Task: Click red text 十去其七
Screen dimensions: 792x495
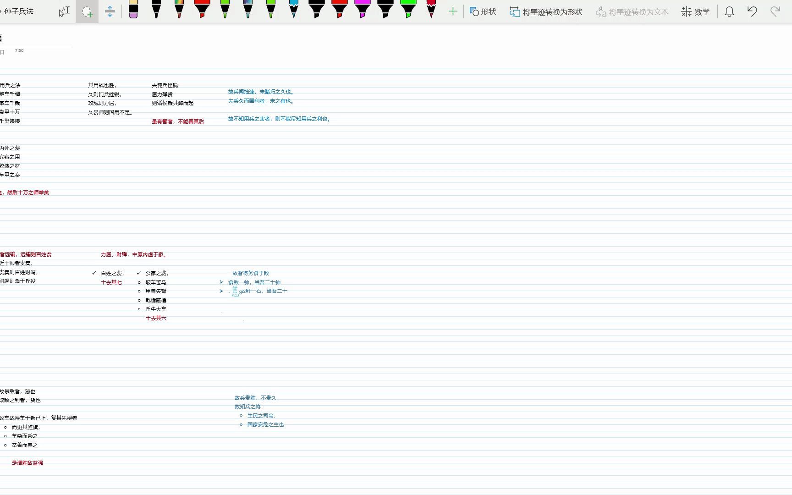Action: pyautogui.click(x=111, y=282)
